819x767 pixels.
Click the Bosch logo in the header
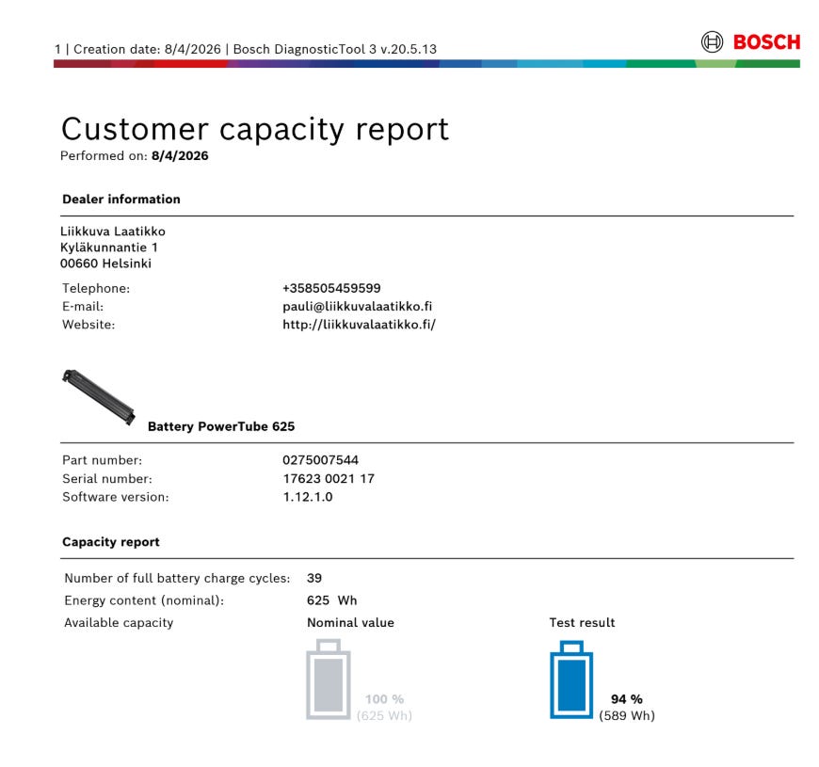coord(750,41)
